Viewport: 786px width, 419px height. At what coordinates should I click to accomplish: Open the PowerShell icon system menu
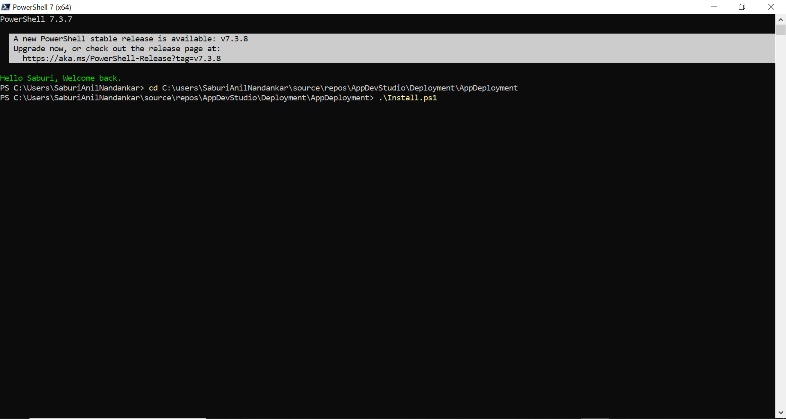6,7
